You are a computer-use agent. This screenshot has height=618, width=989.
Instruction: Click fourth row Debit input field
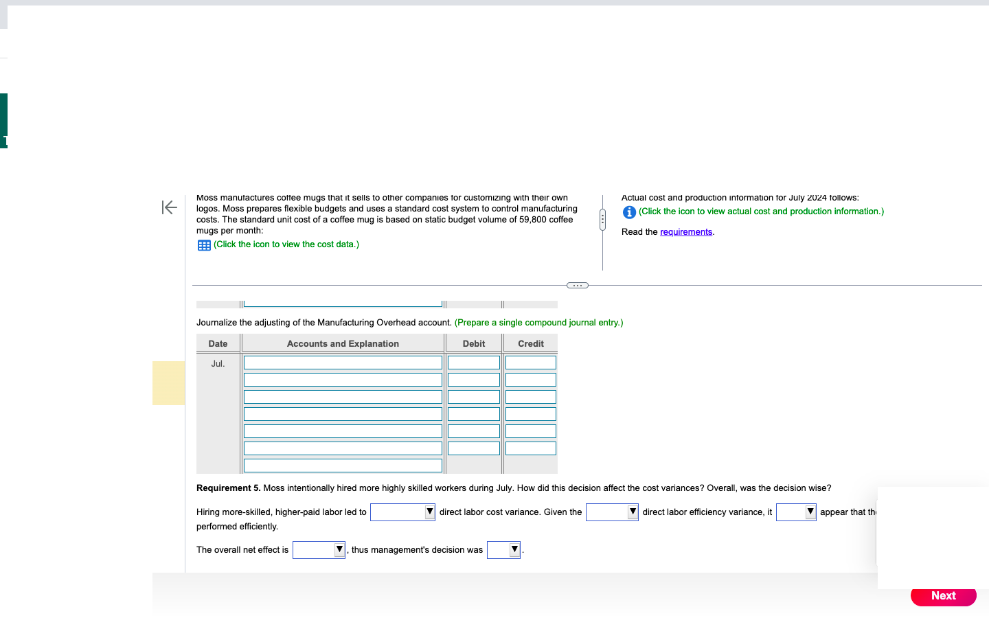[474, 414]
